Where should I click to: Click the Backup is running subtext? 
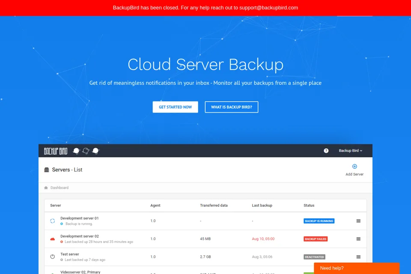(x=79, y=224)
